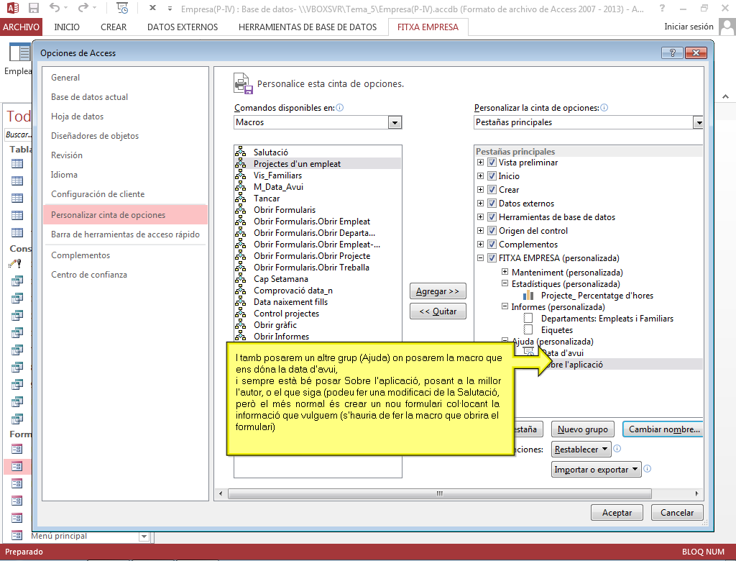Image resolution: width=736 pixels, height=561 pixels.
Task: Click the << Quitar button
Action: [x=438, y=311]
